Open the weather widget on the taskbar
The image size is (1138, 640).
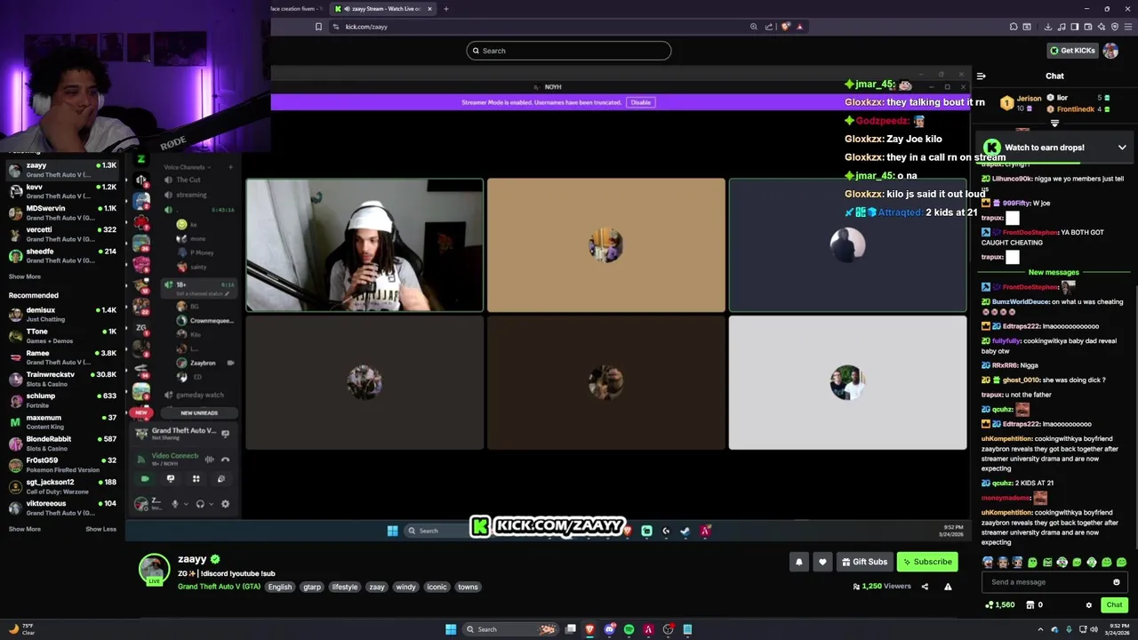point(21,629)
